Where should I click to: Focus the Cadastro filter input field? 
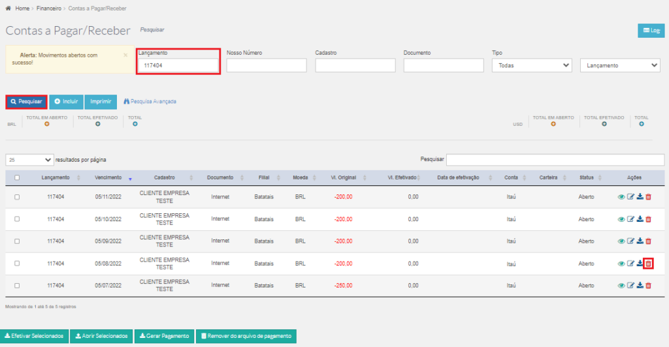[x=355, y=66]
